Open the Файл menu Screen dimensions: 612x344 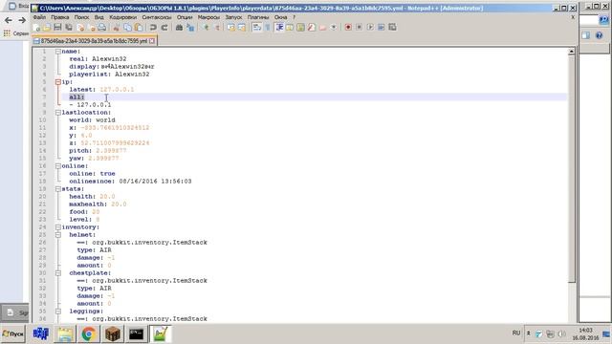tap(39, 17)
